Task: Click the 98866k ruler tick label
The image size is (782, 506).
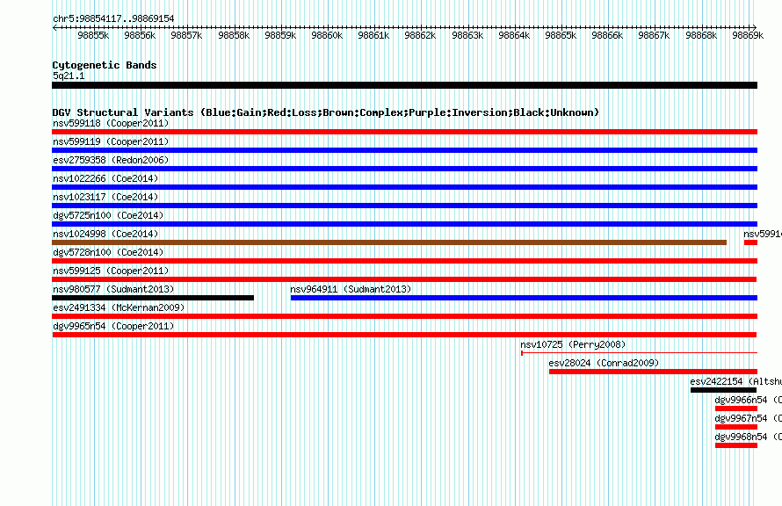Action: click(x=607, y=35)
